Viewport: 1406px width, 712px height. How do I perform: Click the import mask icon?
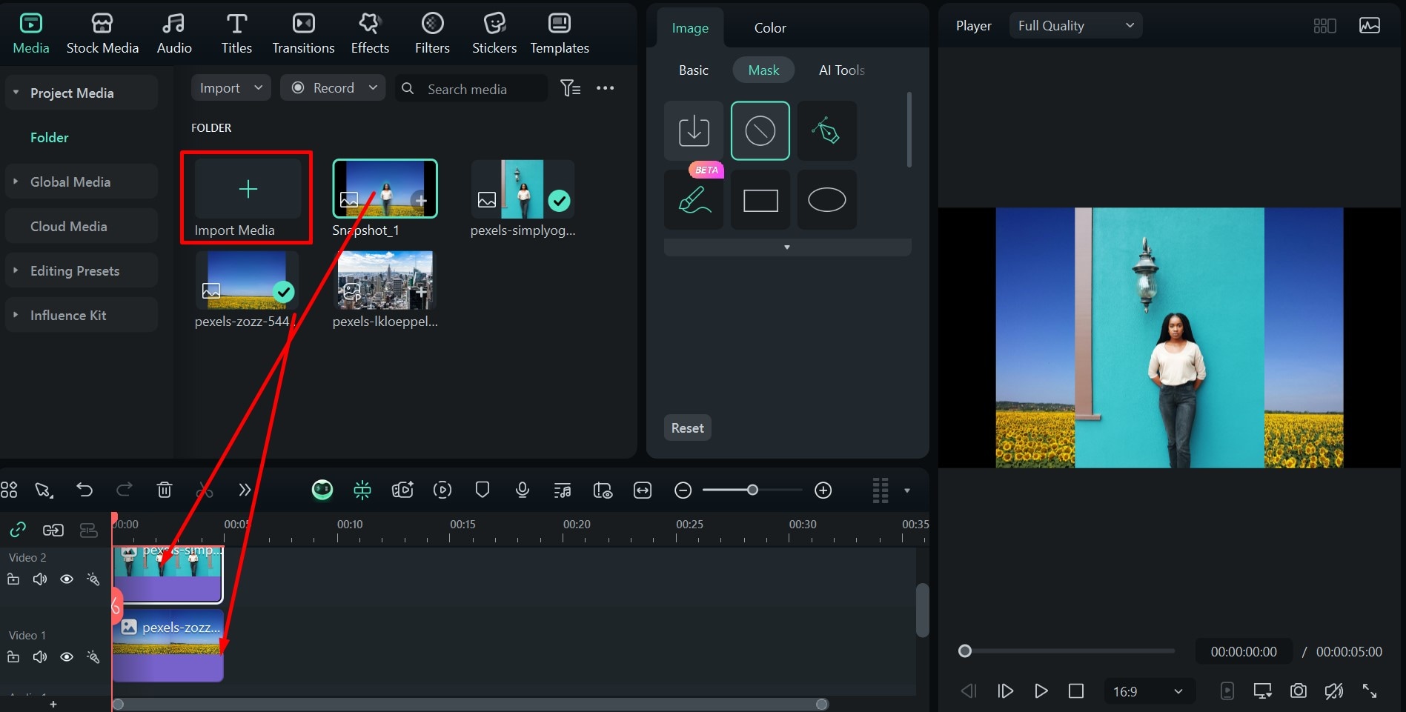(694, 130)
